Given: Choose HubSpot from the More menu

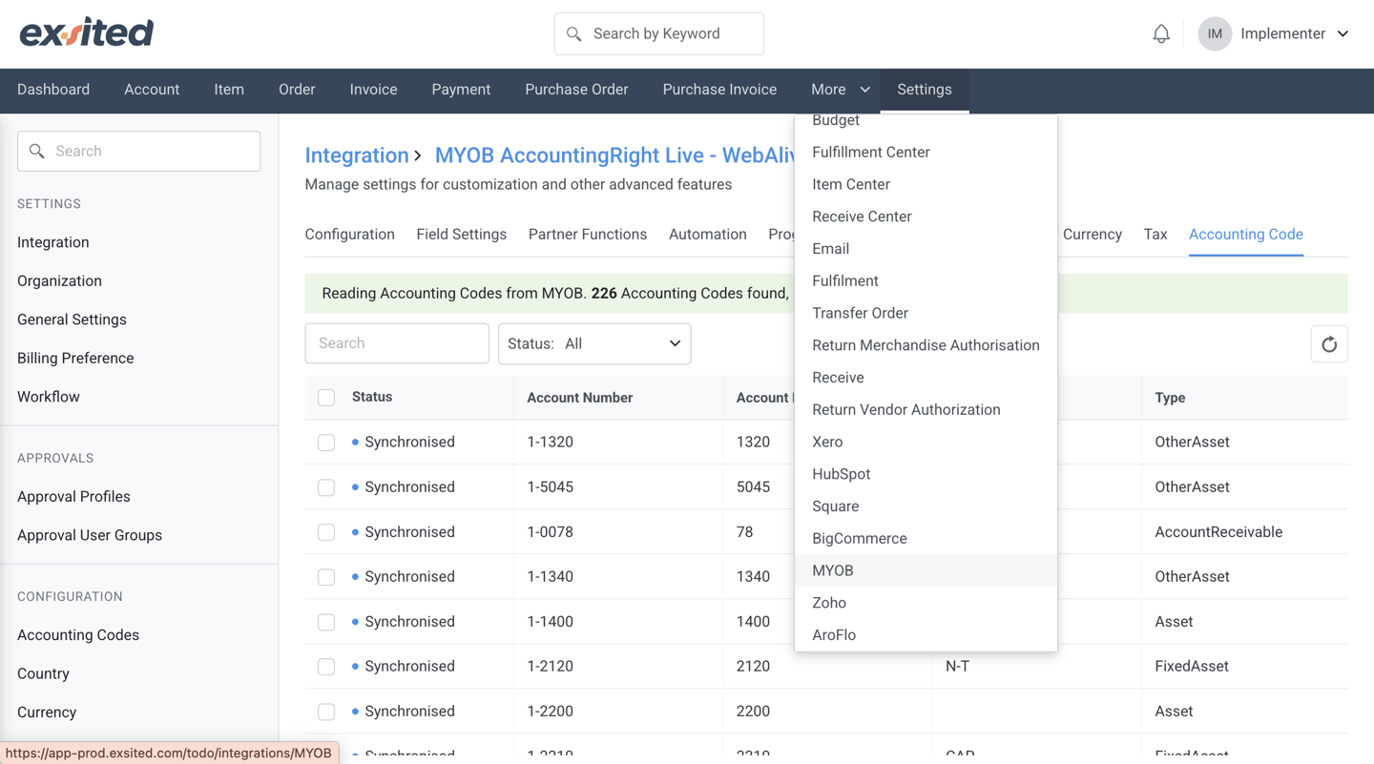Looking at the screenshot, I should 926,474.
